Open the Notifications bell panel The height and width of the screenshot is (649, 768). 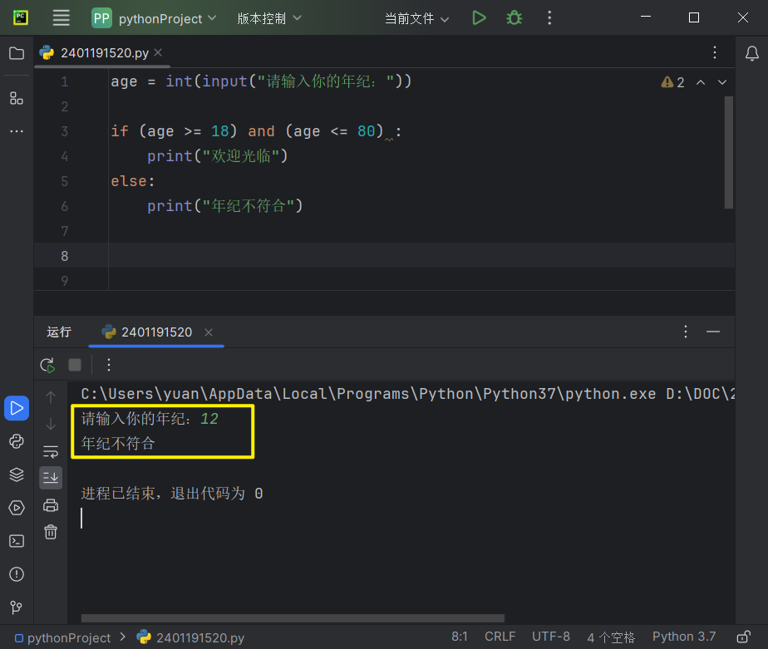coord(752,53)
